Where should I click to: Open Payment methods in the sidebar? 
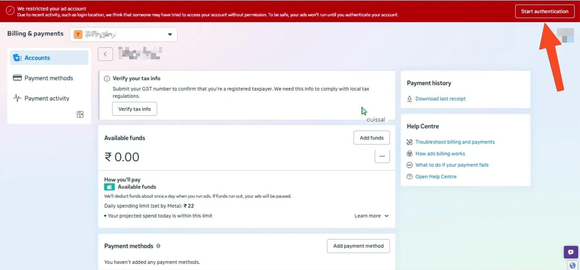coord(49,78)
